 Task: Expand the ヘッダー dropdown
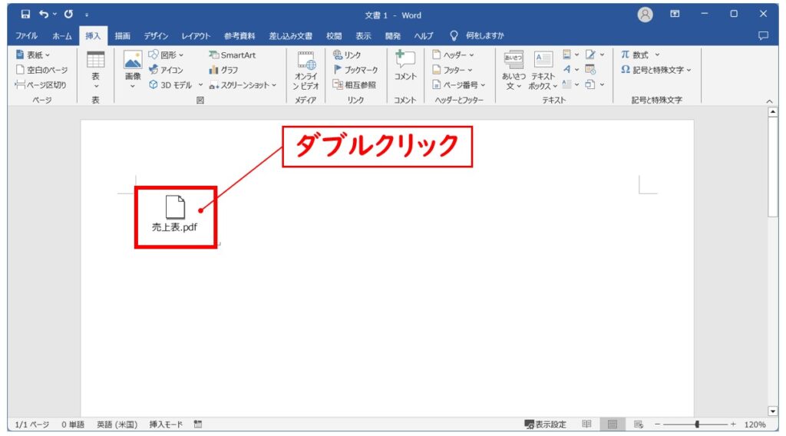click(453, 55)
